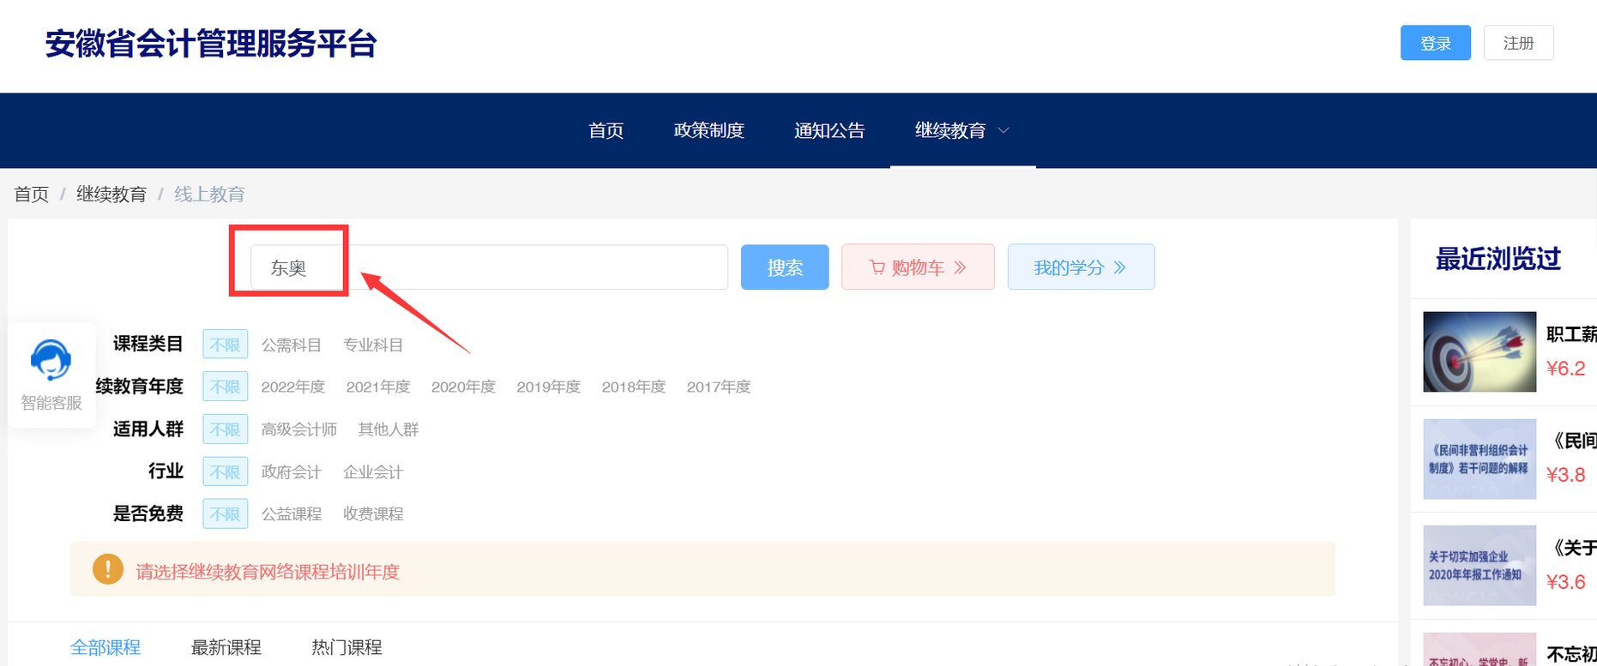This screenshot has width=1597, height=666.
Task: Click the smart customer service headset icon
Action: [51, 360]
